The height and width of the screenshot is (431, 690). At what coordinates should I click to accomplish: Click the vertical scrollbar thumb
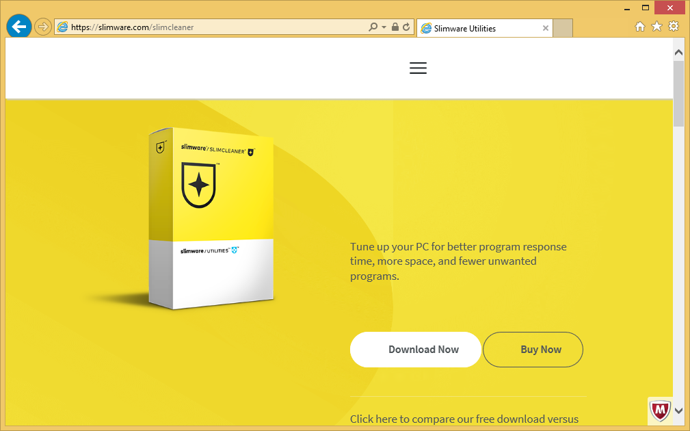(x=678, y=94)
